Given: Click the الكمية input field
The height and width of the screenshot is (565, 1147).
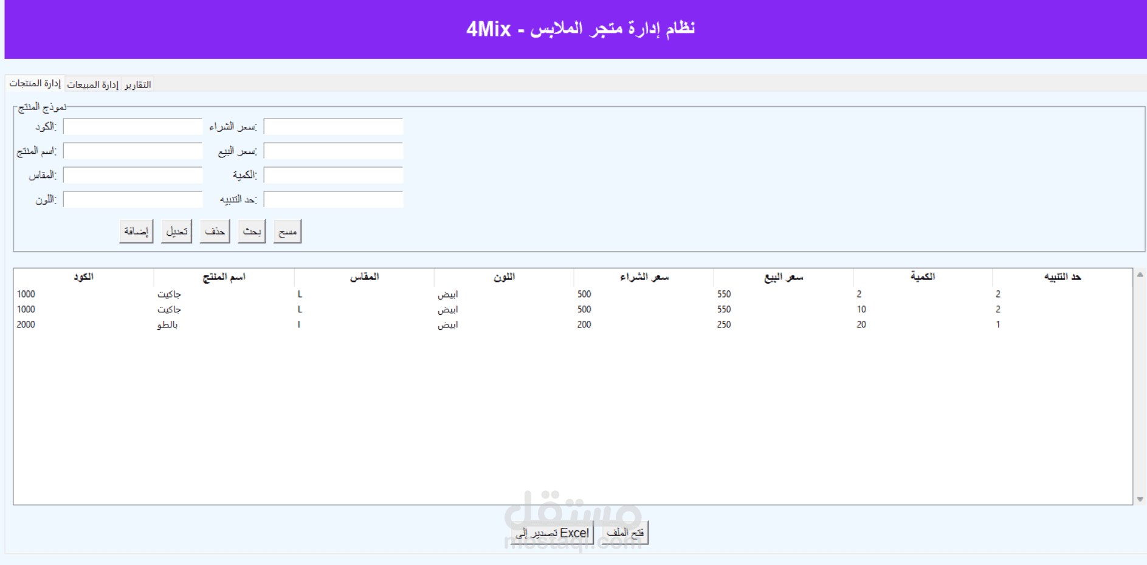Looking at the screenshot, I should click(333, 175).
